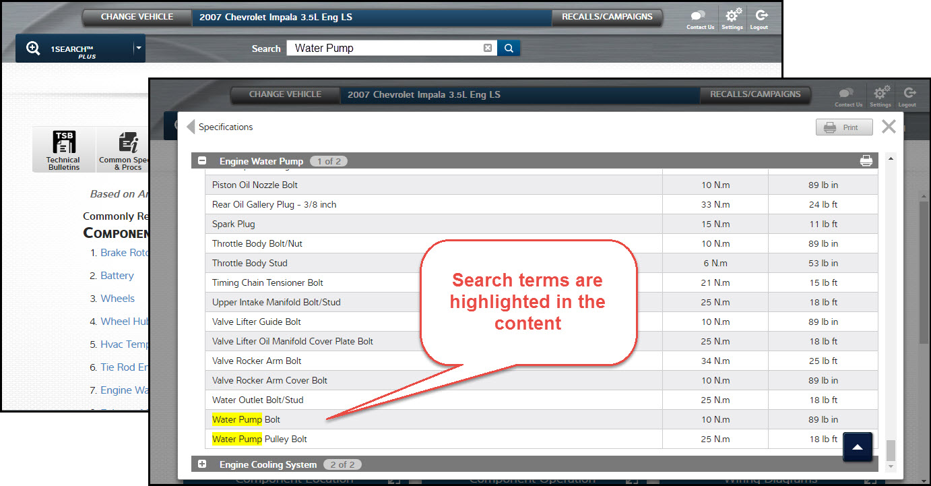
Task: Click Logout icon in back window
Action: (x=760, y=19)
